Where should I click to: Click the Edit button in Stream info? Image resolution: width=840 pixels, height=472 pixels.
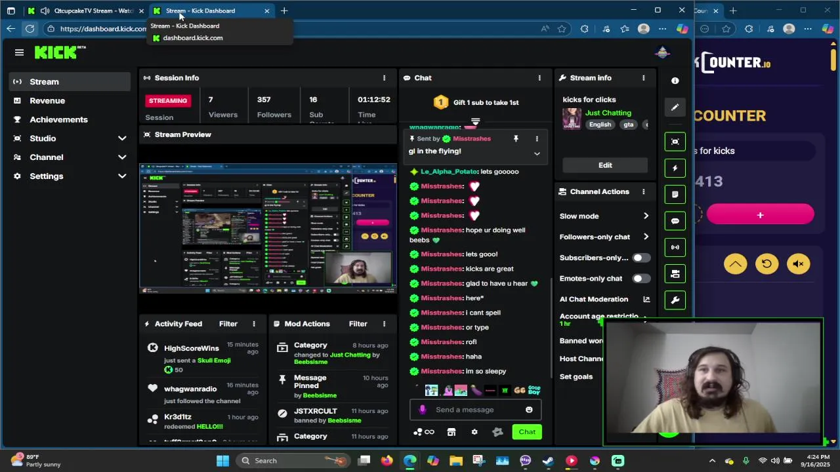tap(605, 165)
